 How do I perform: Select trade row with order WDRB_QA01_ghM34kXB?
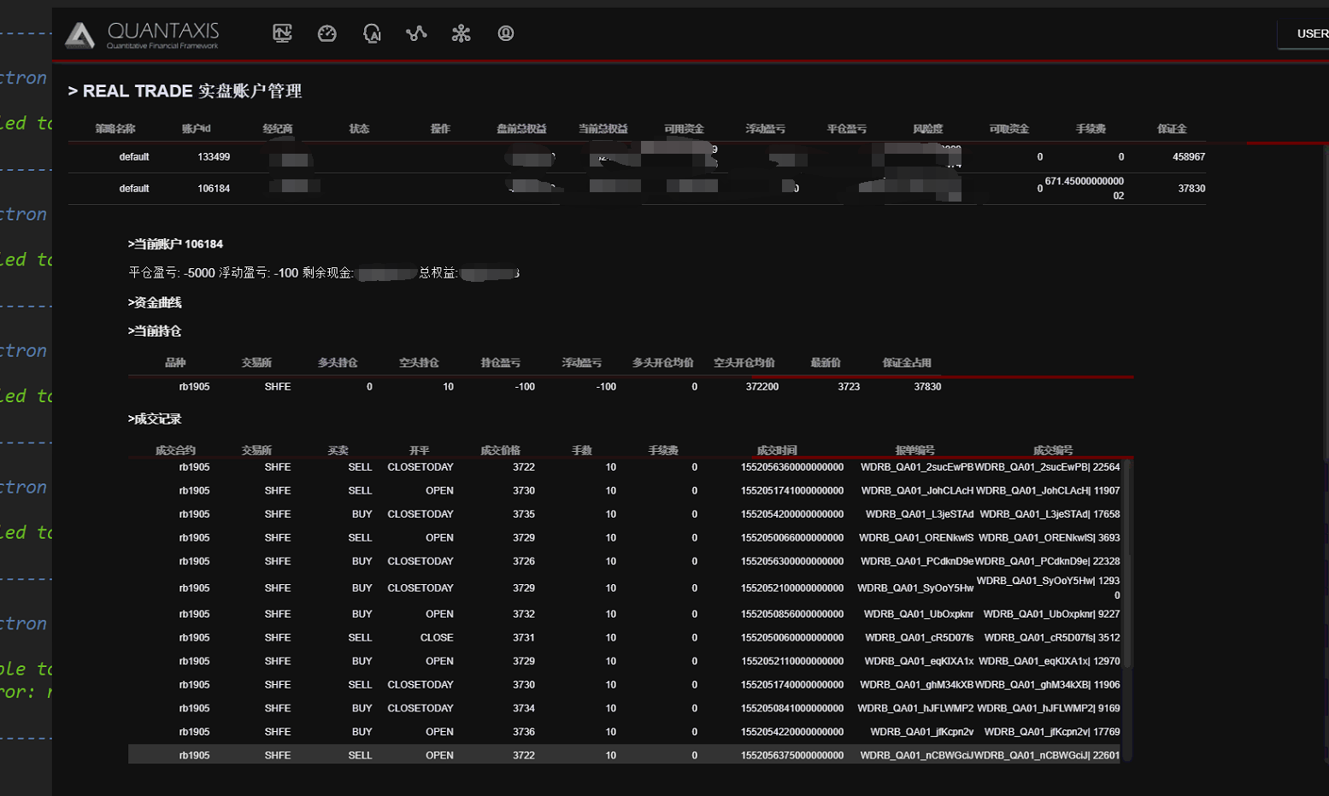point(625,685)
